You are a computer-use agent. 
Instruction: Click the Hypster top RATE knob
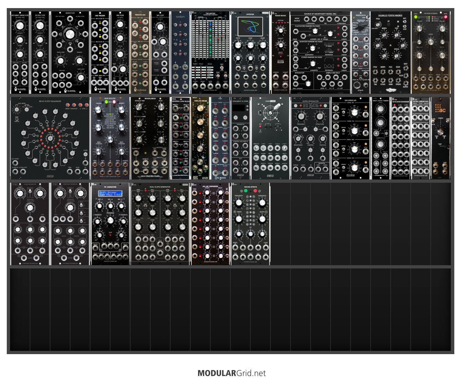coord(238,45)
